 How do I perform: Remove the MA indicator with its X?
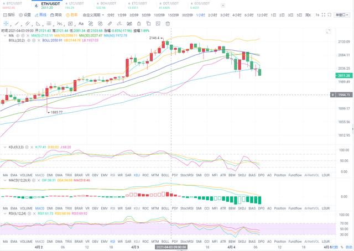(x=28, y=36)
